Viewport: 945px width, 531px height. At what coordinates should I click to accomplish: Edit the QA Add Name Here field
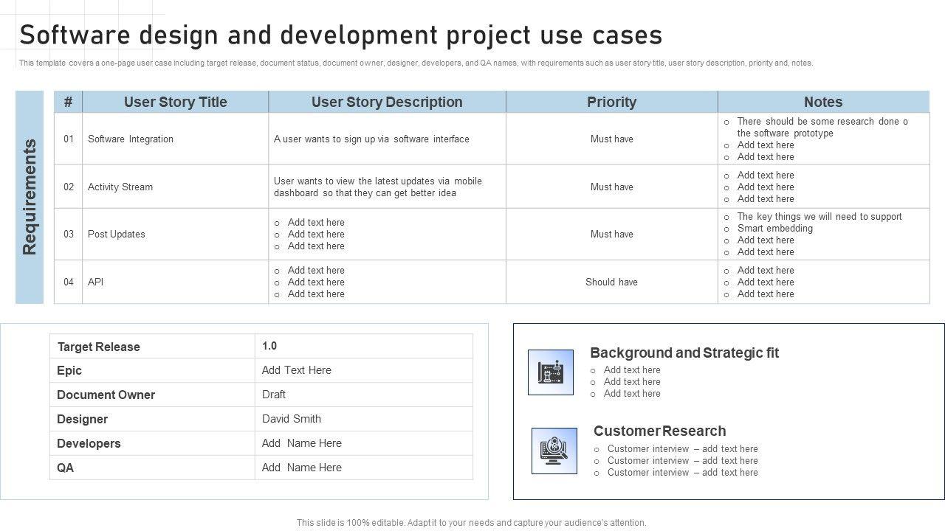[x=302, y=468]
